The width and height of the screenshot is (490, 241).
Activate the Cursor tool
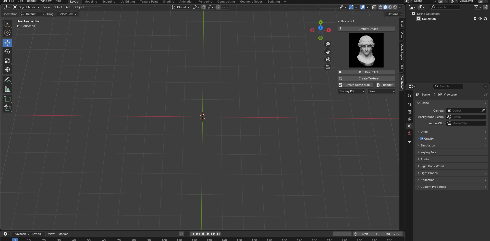coord(7,33)
